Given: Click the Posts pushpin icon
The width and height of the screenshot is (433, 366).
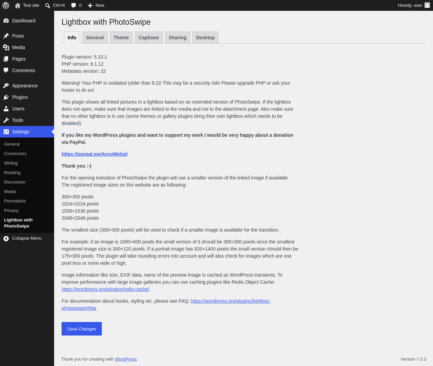Looking at the screenshot, I should click(6, 36).
